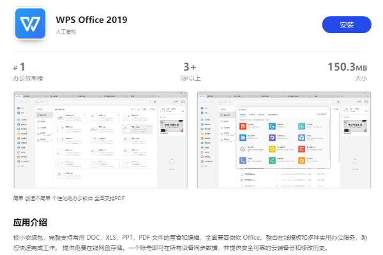Click the 3岁以上 age label
Screen dimensions: 383x255
point(190,78)
